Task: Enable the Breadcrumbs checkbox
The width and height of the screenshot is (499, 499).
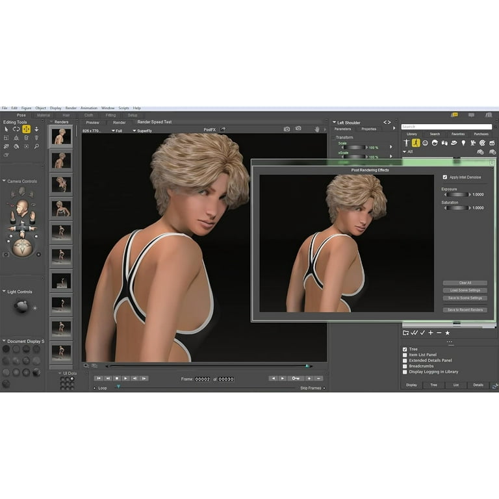Action: [x=405, y=366]
